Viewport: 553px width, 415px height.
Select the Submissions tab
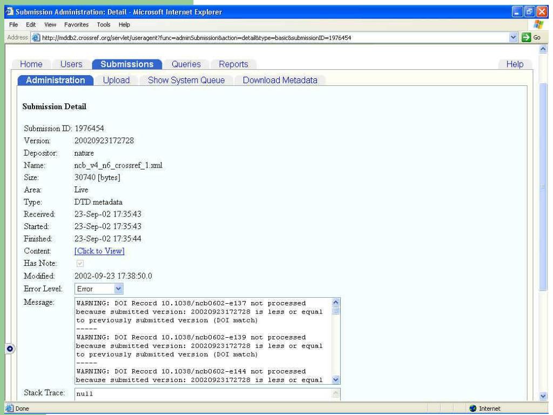click(127, 64)
